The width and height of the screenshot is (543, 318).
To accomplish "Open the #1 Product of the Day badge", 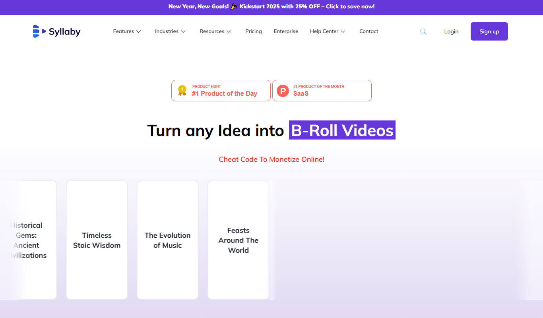I will point(221,91).
